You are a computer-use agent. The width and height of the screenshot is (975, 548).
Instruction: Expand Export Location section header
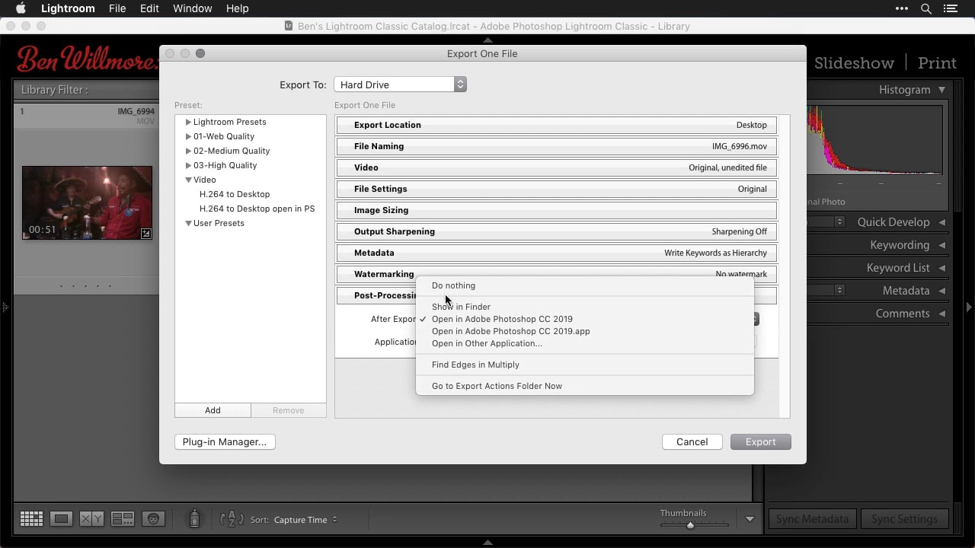tap(557, 125)
